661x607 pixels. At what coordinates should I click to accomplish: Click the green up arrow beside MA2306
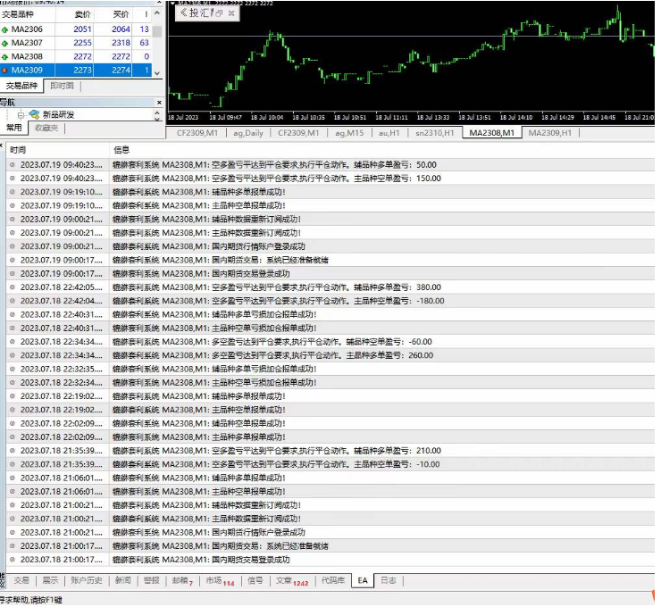click(5, 30)
